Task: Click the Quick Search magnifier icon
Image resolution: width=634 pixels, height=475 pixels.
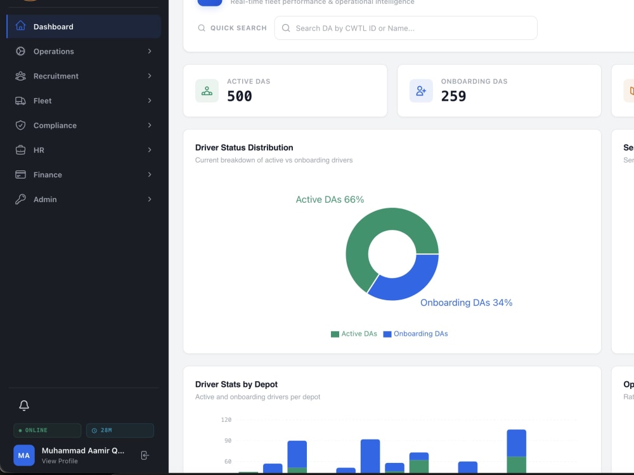Action: (202, 28)
